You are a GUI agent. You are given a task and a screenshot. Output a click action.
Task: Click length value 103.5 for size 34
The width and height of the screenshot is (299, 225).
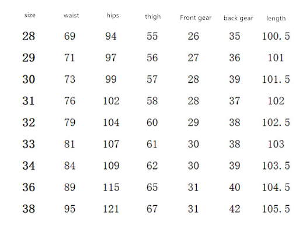(276, 166)
